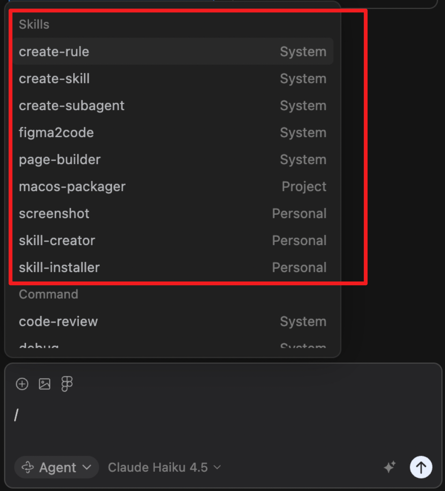This screenshot has height=491, width=445.
Task: Select the create-rule skill
Action: (172, 52)
